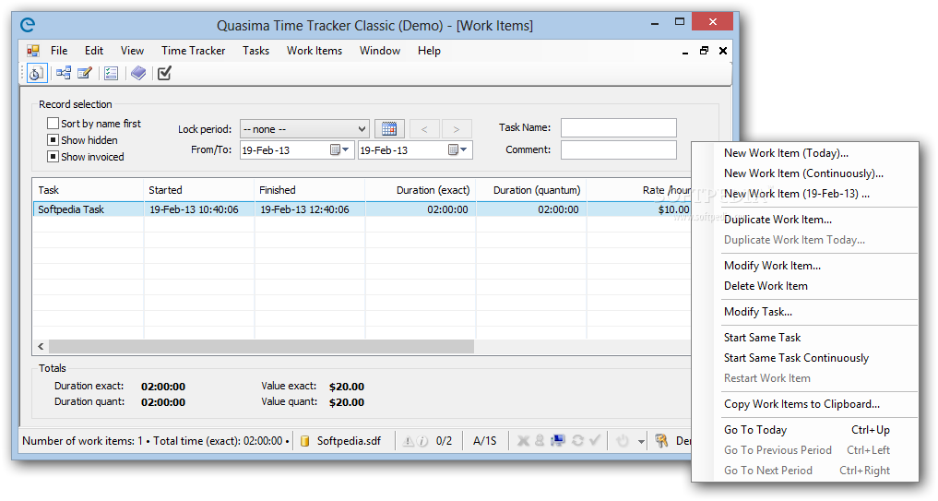Click the Started column header
This screenshot has width=938, height=501.
[x=198, y=190]
